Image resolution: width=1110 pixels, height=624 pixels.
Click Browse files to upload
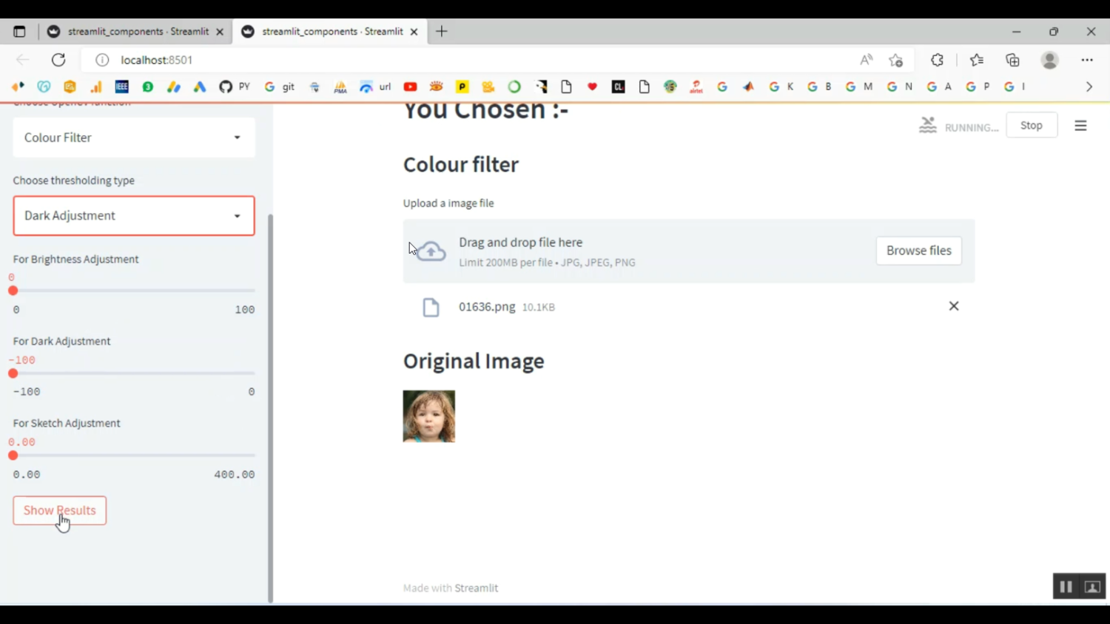click(x=919, y=251)
